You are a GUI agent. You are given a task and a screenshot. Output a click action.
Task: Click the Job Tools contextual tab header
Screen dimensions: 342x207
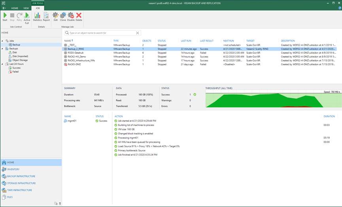[x=38, y=3]
